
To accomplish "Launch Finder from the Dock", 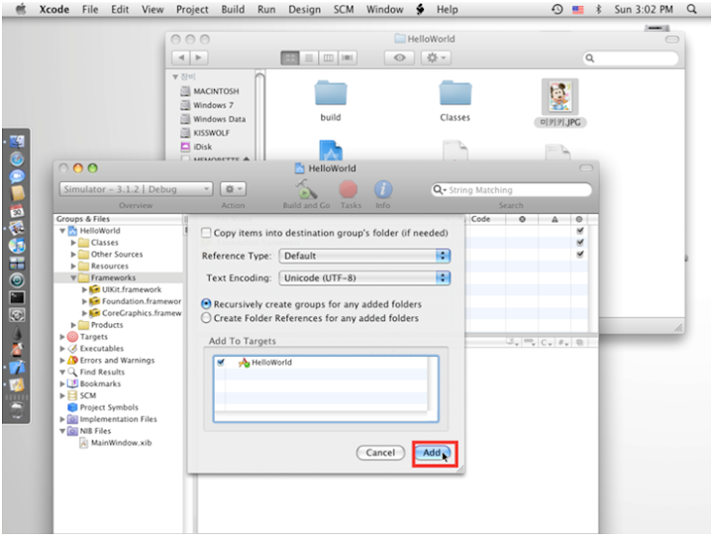I will pos(17,142).
